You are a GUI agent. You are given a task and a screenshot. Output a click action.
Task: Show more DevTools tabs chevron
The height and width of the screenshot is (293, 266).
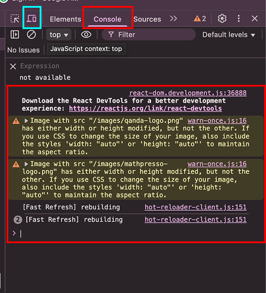[174, 18]
